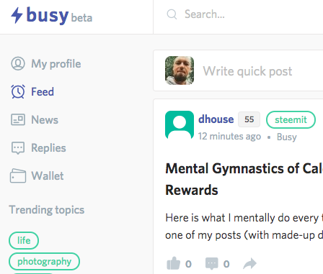Viewport: 323px width, 274px height.
Task: Click the Replies speech bubble icon
Action: [18, 148]
